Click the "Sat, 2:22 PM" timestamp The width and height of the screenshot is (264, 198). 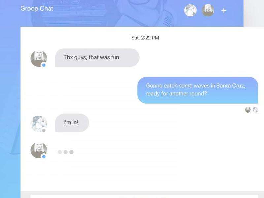(x=145, y=38)
